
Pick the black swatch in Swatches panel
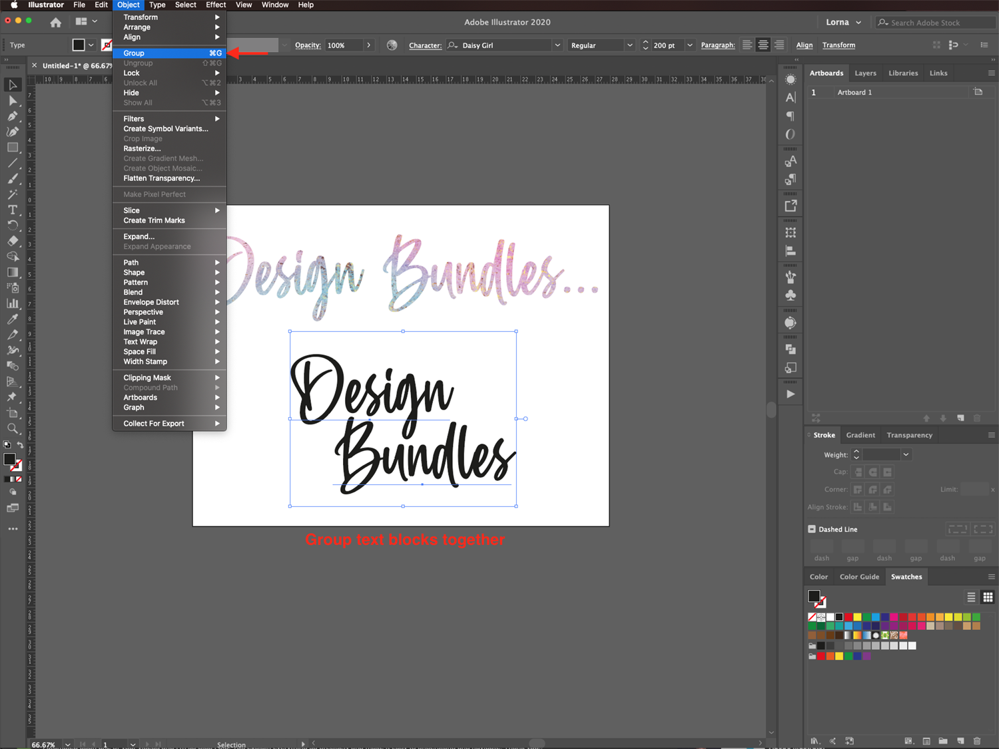[839, 617]
